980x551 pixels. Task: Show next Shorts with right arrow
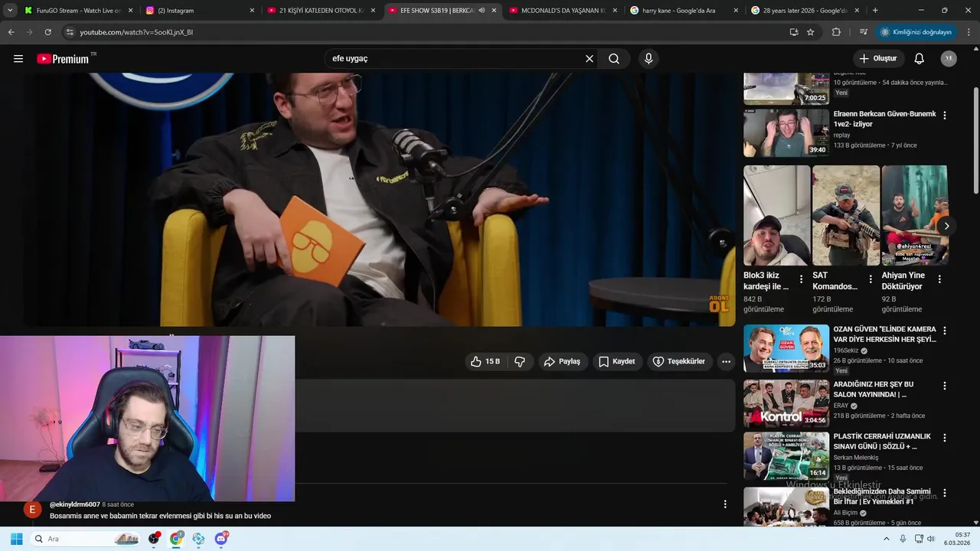pos(946,226)
